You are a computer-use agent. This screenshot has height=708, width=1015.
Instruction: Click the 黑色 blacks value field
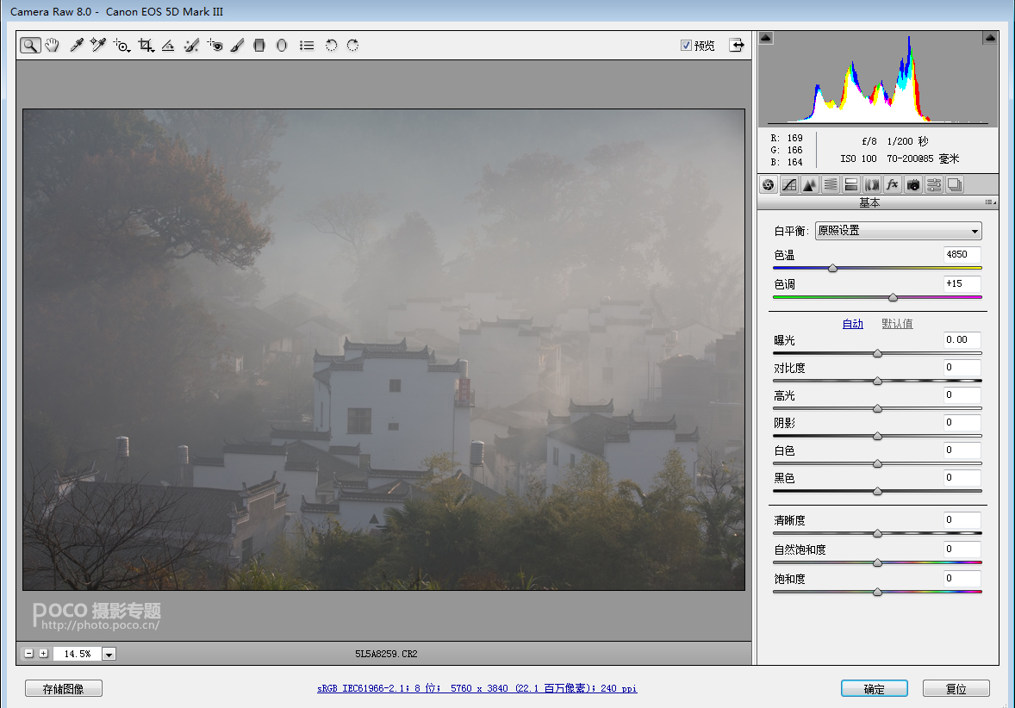click(962, 478)
